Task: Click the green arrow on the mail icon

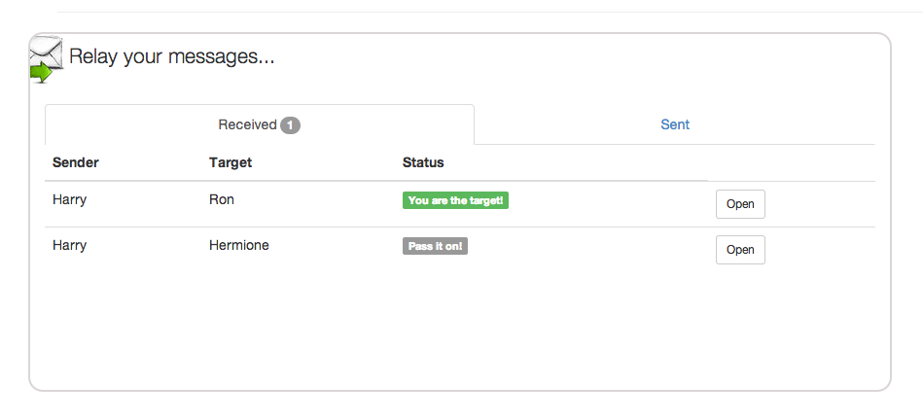Action: pyautogui.click(x=40, y=73)
